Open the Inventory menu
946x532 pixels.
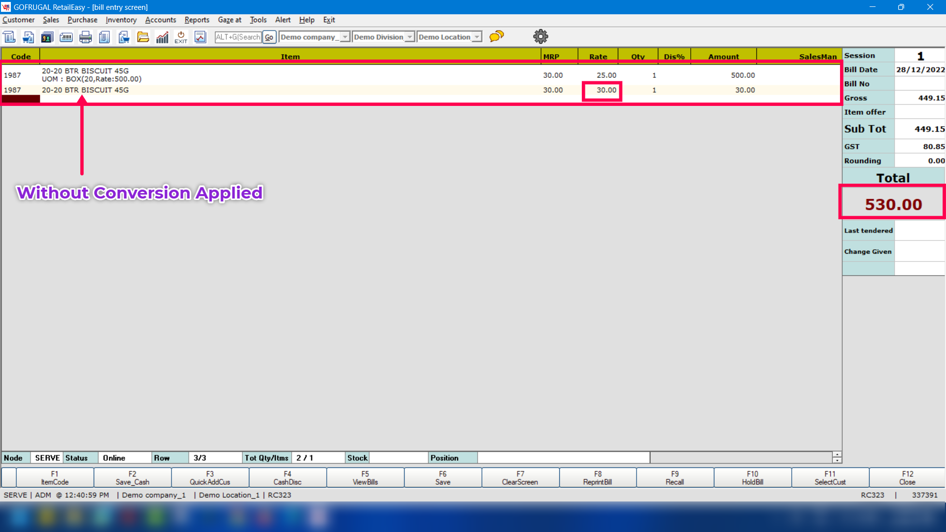point(121,20)
